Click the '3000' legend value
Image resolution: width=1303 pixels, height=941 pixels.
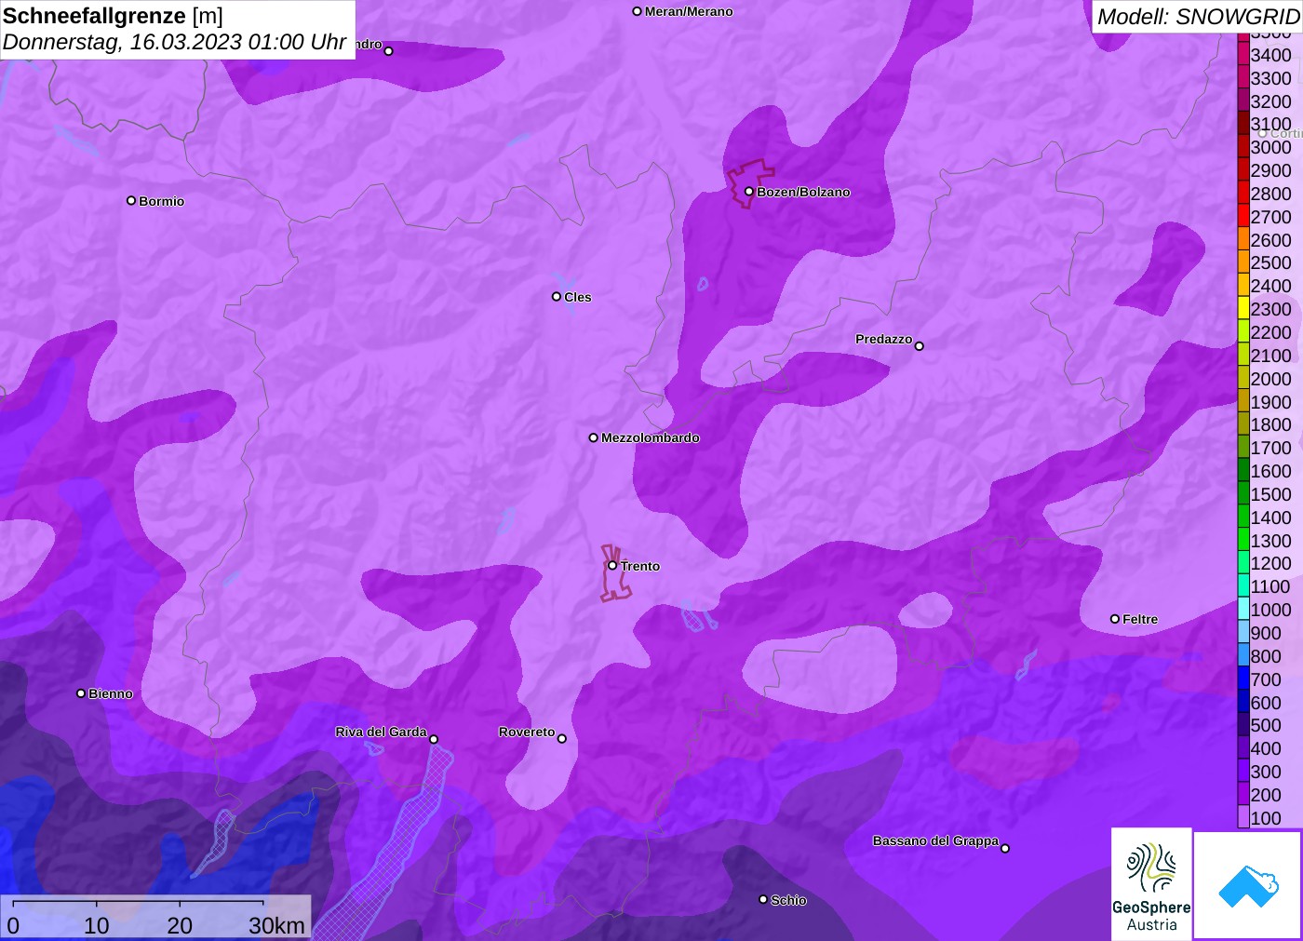point(1271,147)
